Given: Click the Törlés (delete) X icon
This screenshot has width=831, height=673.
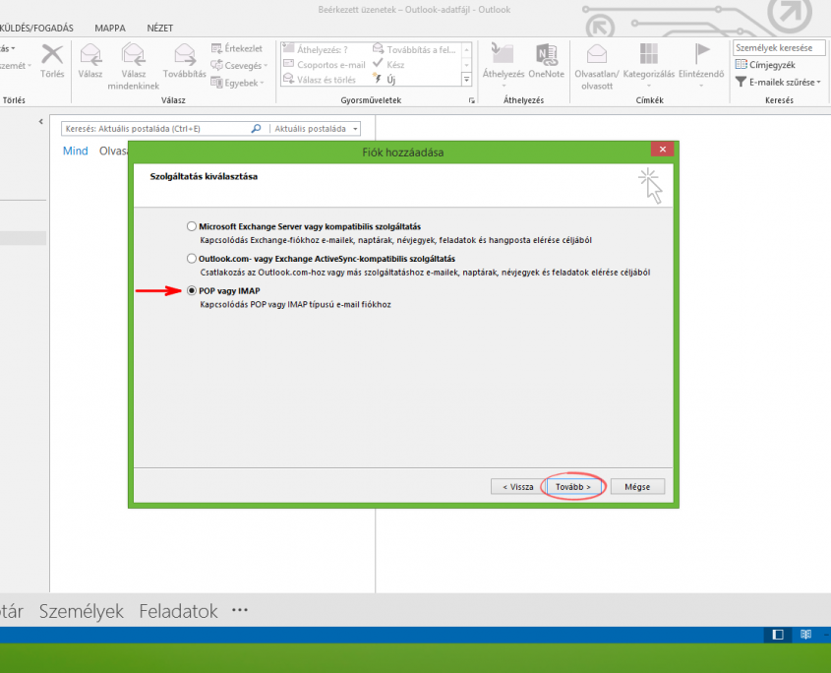Looking at the screenshot, I should click(x=51, y=55).
